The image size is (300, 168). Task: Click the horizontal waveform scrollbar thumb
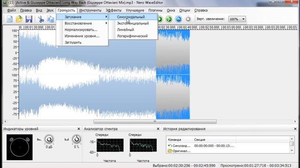[x=155, y=121]
